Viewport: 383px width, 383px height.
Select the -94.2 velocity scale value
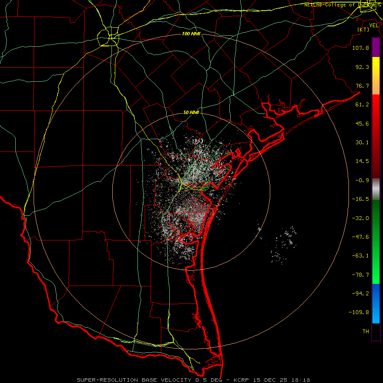point(360,294)
